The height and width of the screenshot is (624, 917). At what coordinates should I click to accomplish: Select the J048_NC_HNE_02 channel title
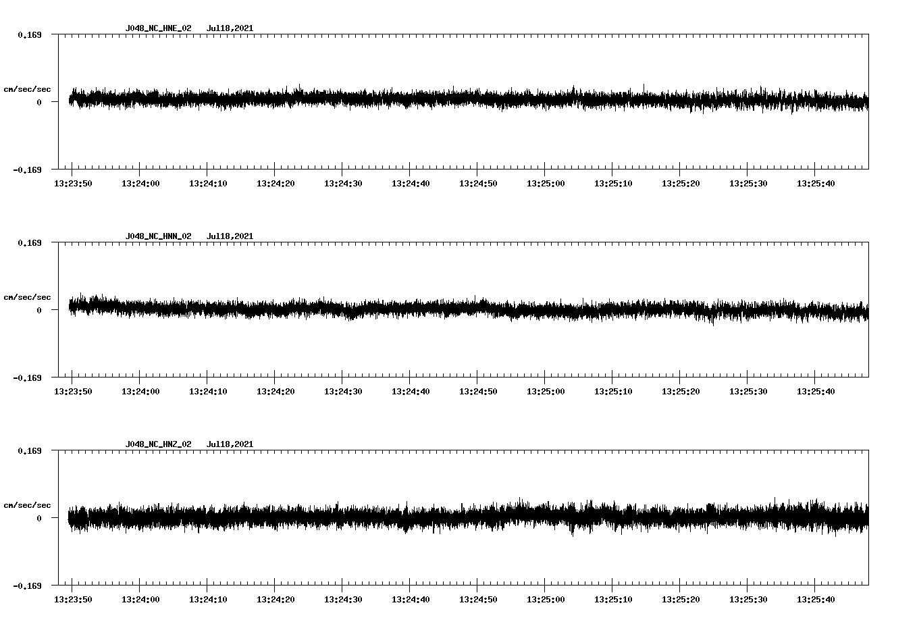click(157, 28)
